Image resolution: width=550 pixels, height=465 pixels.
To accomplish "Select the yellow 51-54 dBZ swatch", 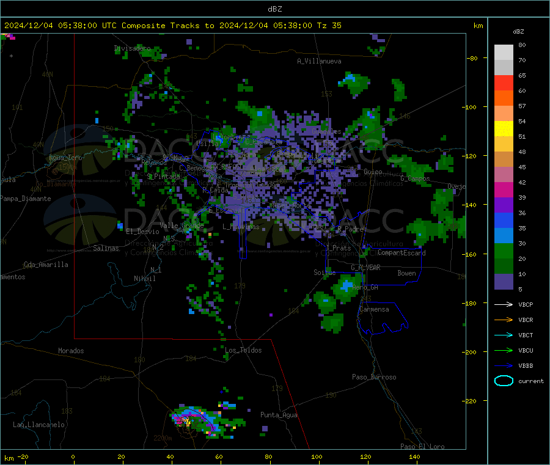I will pyautogui.click(x=504, y=129).
